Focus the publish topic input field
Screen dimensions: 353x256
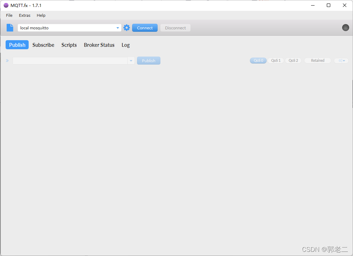click(70, 60)
